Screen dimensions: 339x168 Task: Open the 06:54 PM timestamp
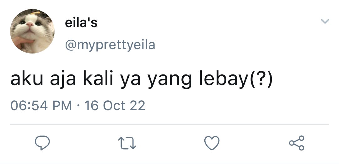(41, 105)
